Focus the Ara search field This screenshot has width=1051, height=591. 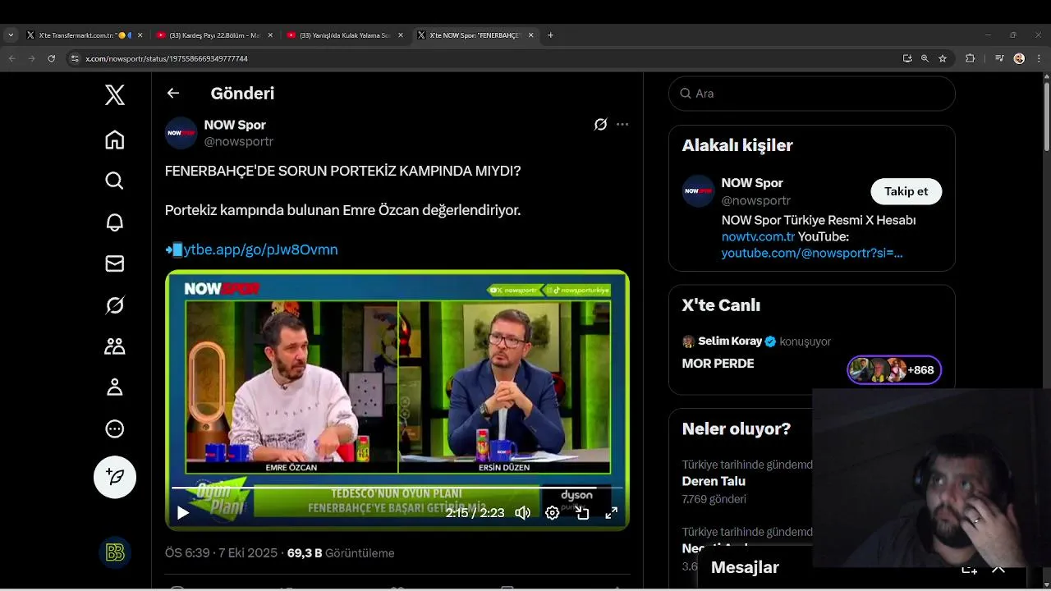tap(812, 94)
